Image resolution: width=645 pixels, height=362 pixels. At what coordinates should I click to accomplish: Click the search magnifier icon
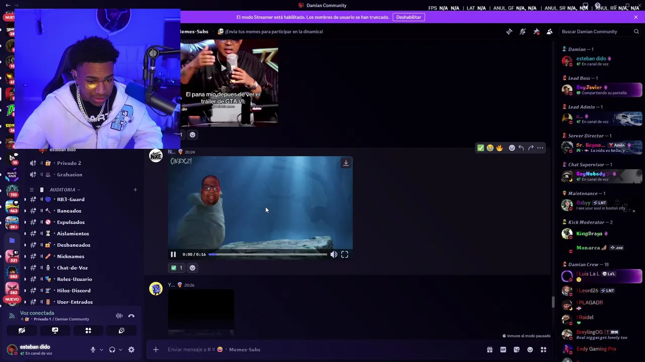pyautogui.click(x=636, y=32)
